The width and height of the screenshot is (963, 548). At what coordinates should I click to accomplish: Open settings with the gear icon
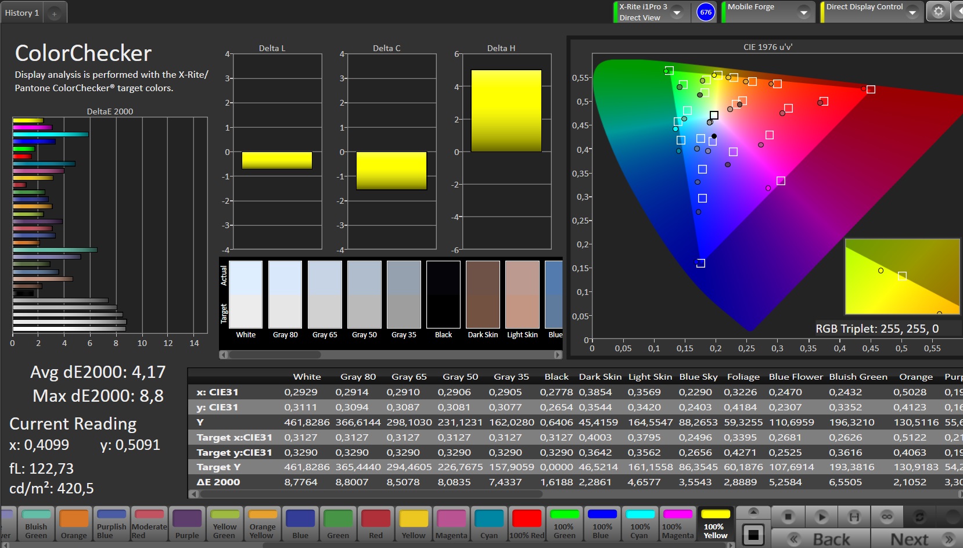click(x=938, y=12)
